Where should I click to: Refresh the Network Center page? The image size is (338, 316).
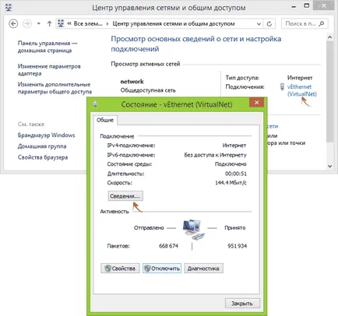[269, 24]
